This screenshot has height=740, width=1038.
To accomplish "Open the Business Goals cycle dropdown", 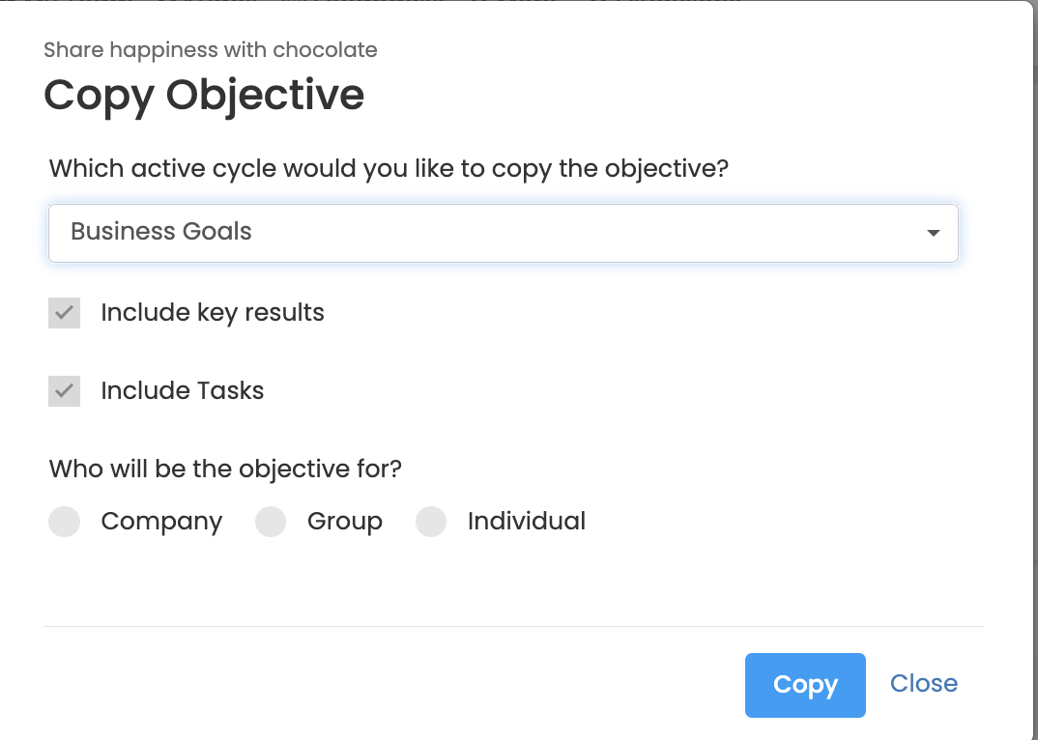I will tap(503, 233).
